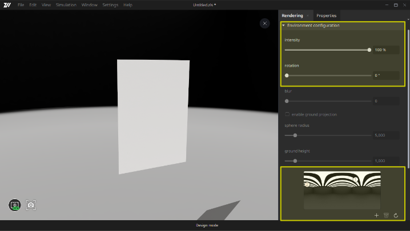Click the add environment map plus icon
Viewport: 410px width, 231px height.
[376, 216]
